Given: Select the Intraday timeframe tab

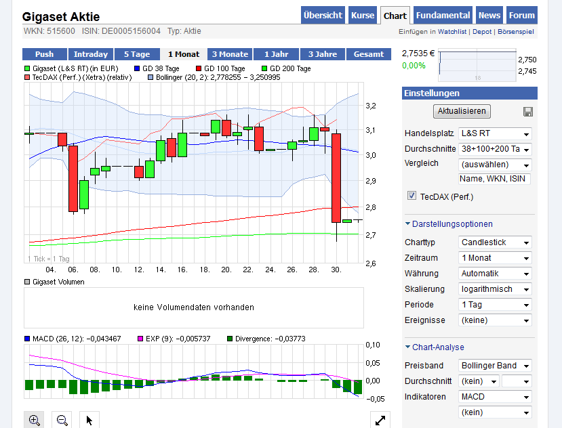Looking at the screenshot, I should [91, 54].
